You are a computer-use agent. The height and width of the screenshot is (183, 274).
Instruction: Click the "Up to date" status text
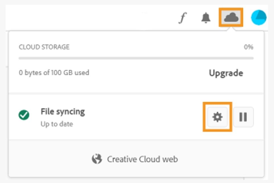click(57, 124)
